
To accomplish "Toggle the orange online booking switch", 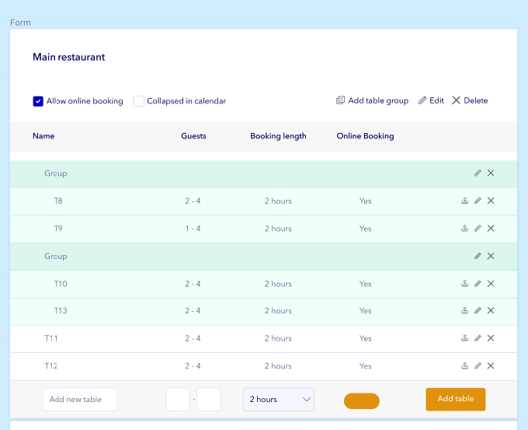I will (362, 401).
